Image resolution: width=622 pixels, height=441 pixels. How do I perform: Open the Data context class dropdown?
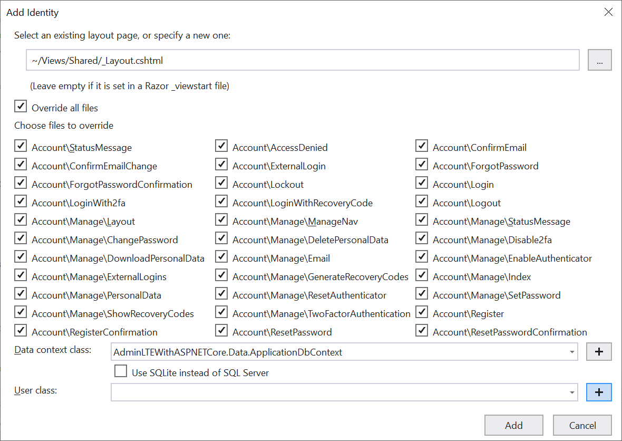tap(572, 351)
